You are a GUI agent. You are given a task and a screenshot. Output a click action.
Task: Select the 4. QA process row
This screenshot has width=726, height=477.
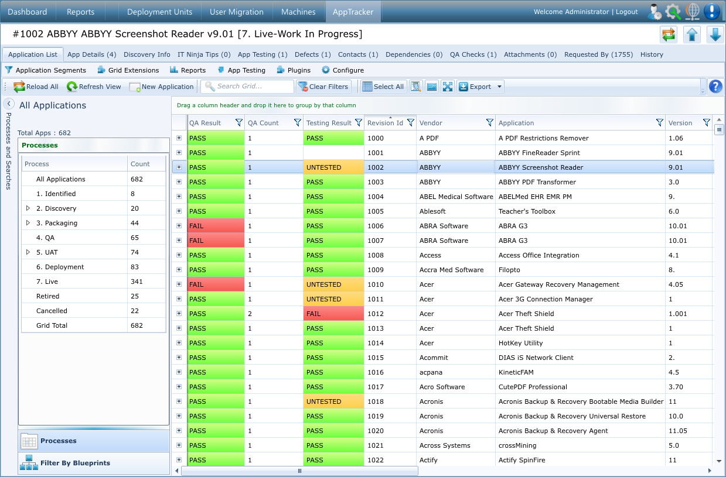point(94,238)
